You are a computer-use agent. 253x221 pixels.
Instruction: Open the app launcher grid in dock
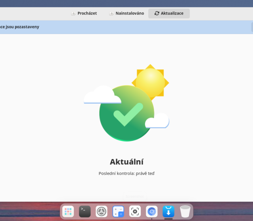69,212
